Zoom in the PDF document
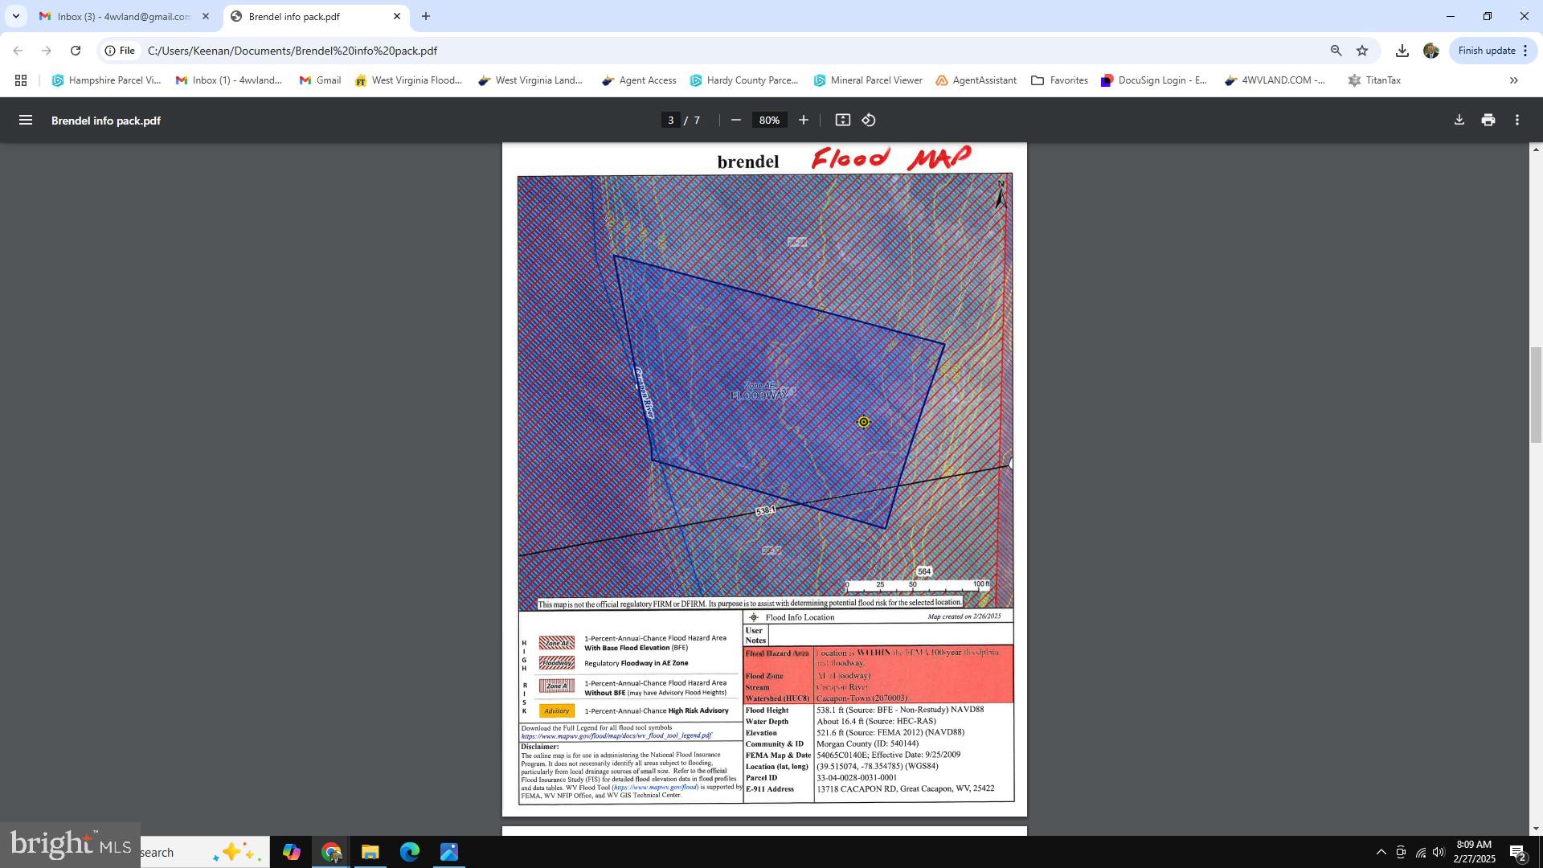Screen dimensions: 1543x868 pos(803,120)
